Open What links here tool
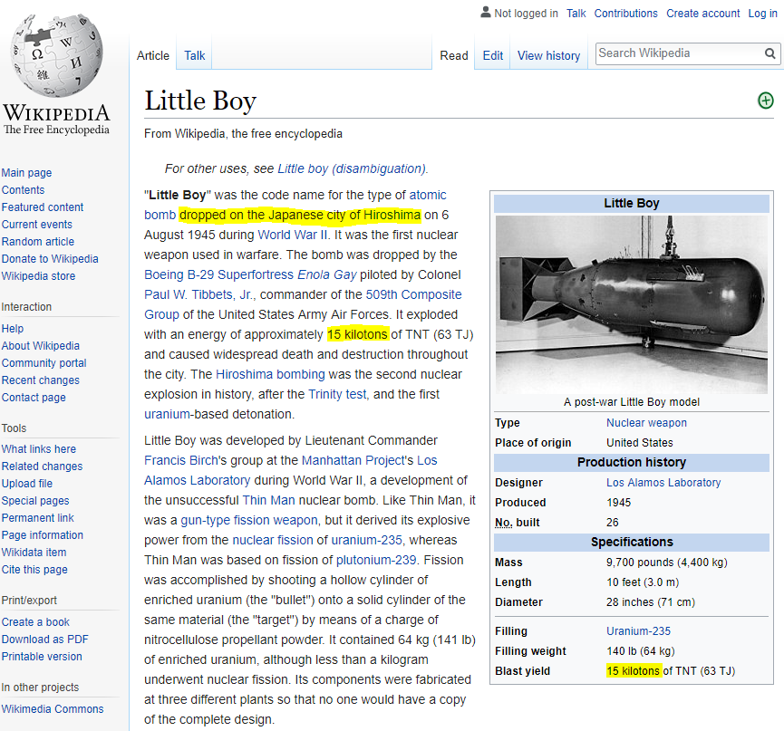Screen dimensions: 784x731 39,449
